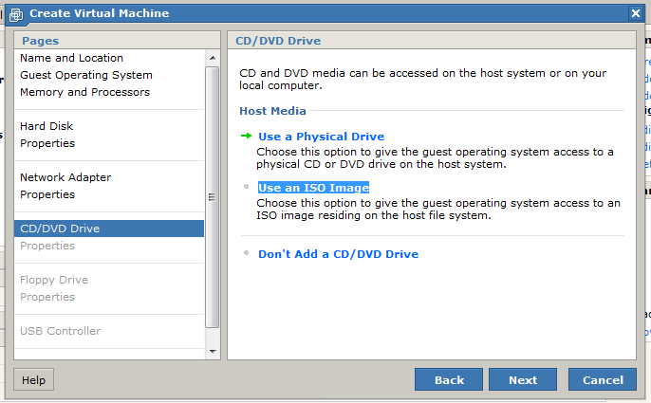Close the Create Virtual Machine dialog

[x=635, y=13]
